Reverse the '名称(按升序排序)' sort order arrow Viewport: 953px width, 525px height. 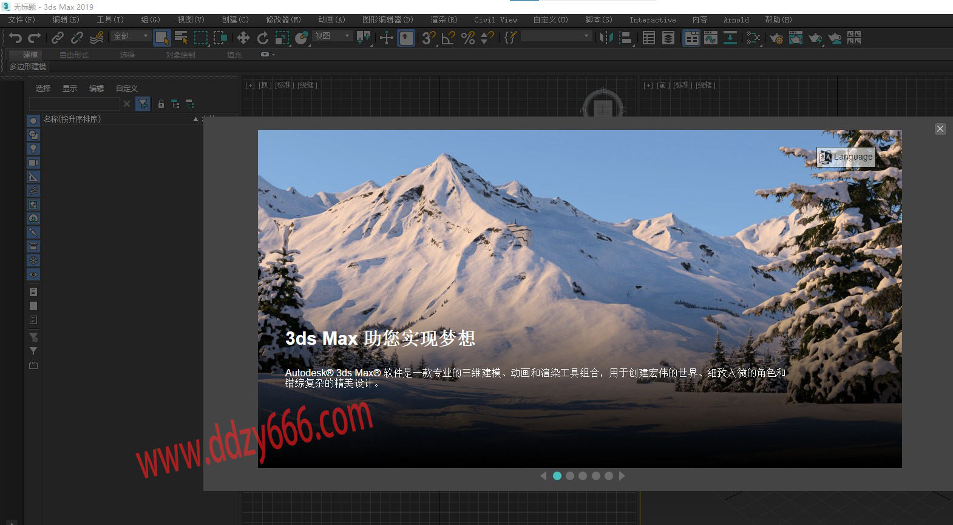(195, 119)
